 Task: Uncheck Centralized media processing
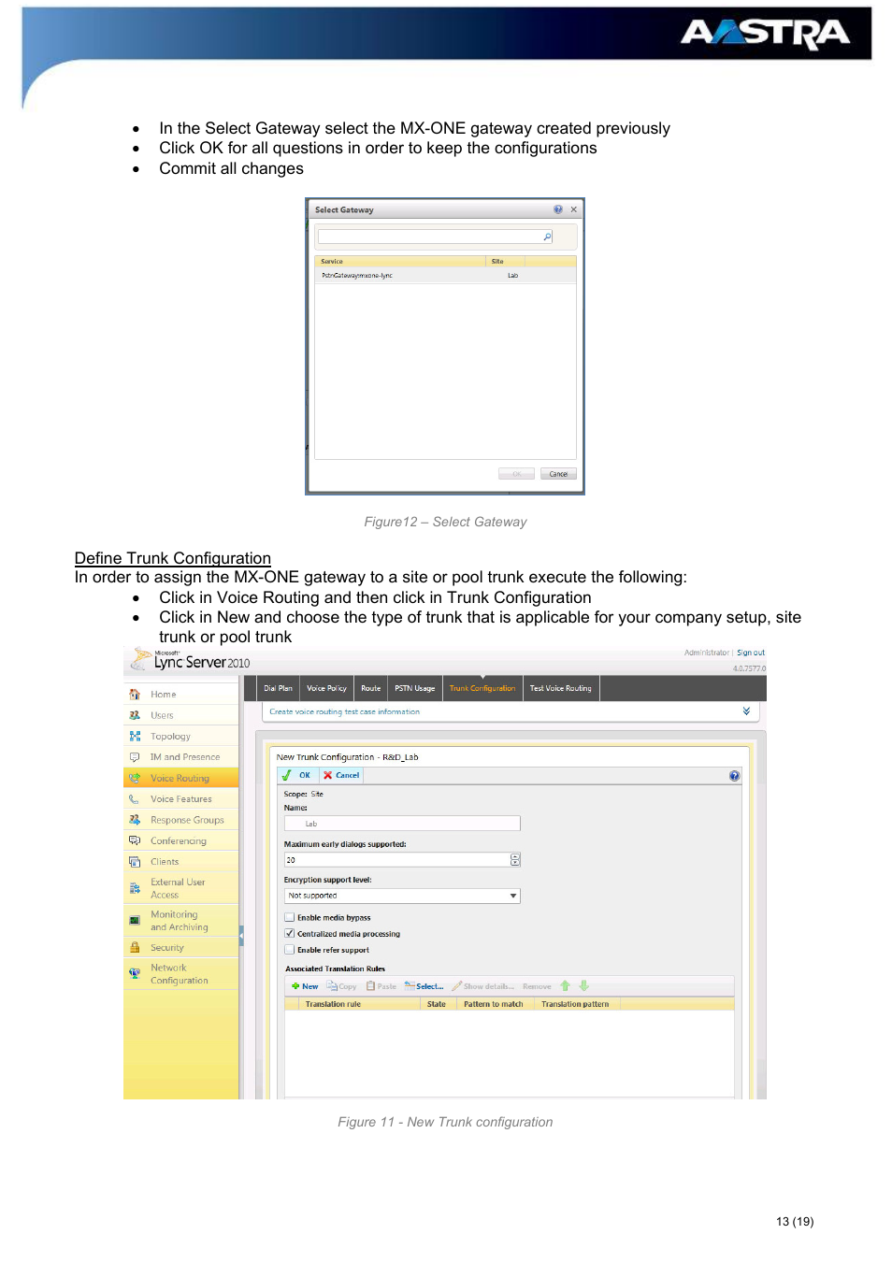[x=290, y=934]
